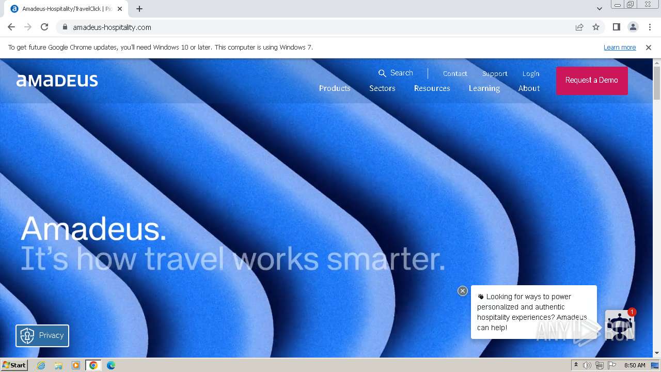Click the volume speaker tray icon
Viewport: 661px width, 372px height.
click(x=587, y=365)
